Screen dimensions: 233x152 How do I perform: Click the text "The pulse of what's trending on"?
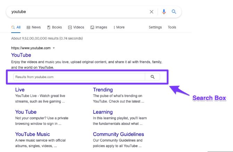point(117,96)
